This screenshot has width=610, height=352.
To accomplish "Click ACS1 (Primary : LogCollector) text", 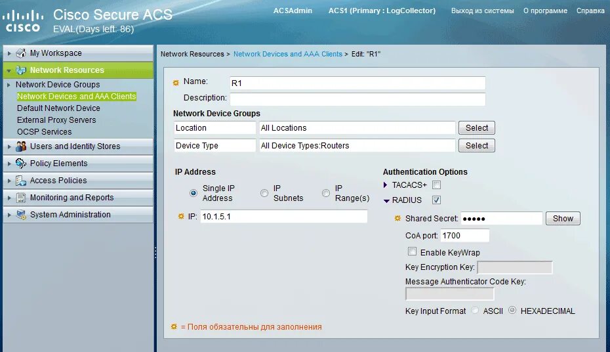I will [382, 11].
